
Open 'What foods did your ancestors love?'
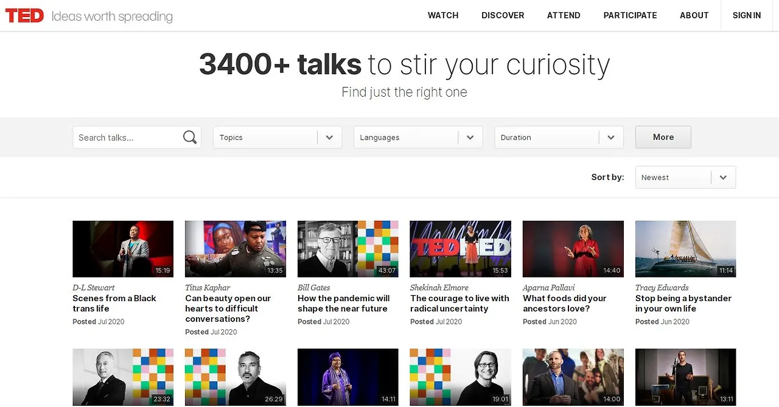[565, 304]
